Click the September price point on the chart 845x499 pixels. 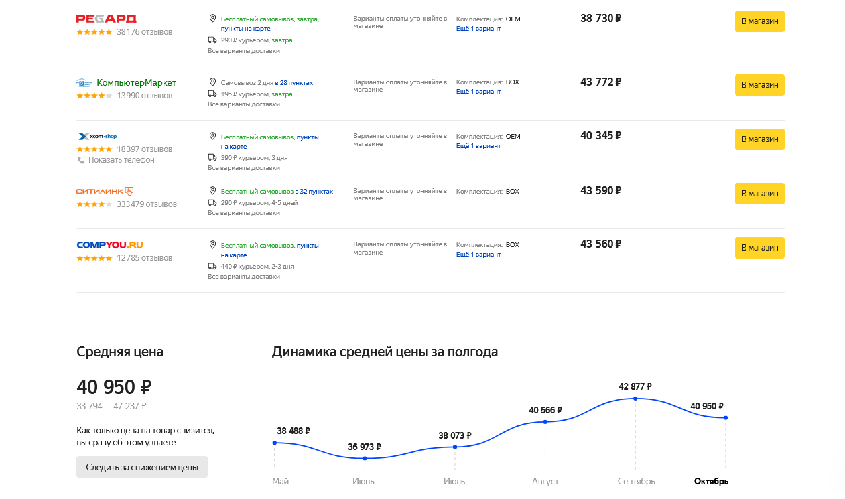pos(635,399)
